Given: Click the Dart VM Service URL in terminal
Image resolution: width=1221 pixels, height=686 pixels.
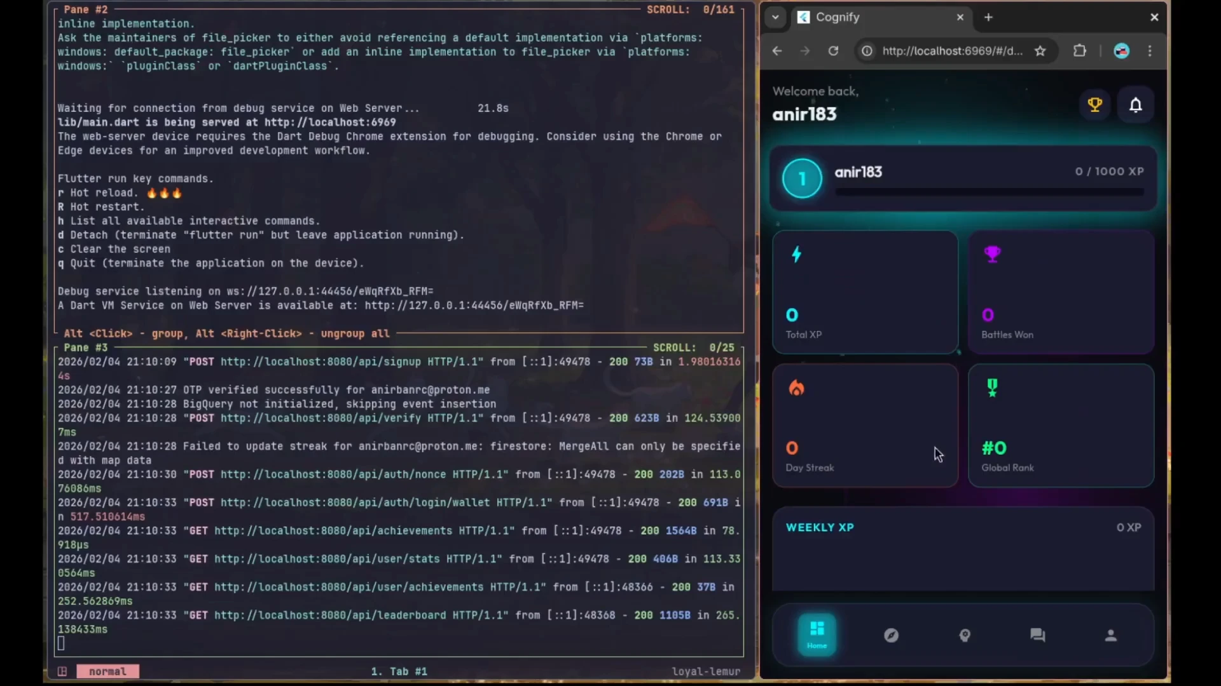Looking at the screenshot, I should [x=474, y=306].
